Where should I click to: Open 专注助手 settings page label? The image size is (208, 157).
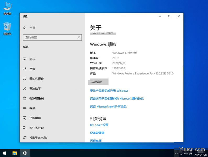point(35,88)
